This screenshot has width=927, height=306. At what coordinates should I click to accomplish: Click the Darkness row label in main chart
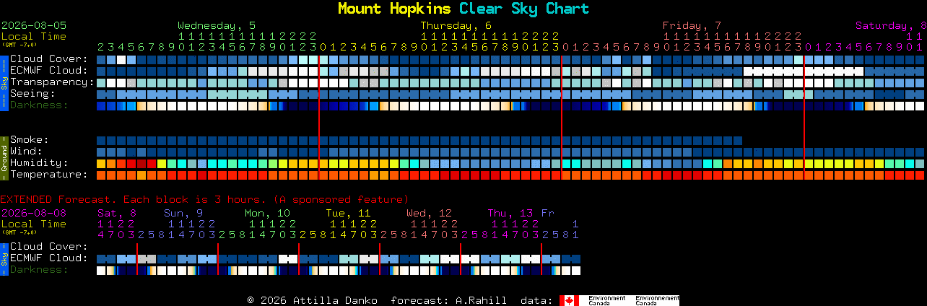(39, 105)
